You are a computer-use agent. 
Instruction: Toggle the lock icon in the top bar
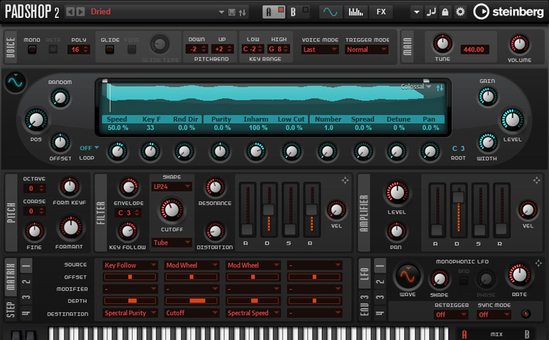click(x=445, y=12)
